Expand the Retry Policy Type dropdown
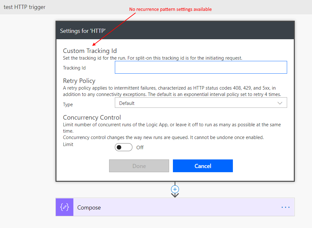 (x=201, y=103)
